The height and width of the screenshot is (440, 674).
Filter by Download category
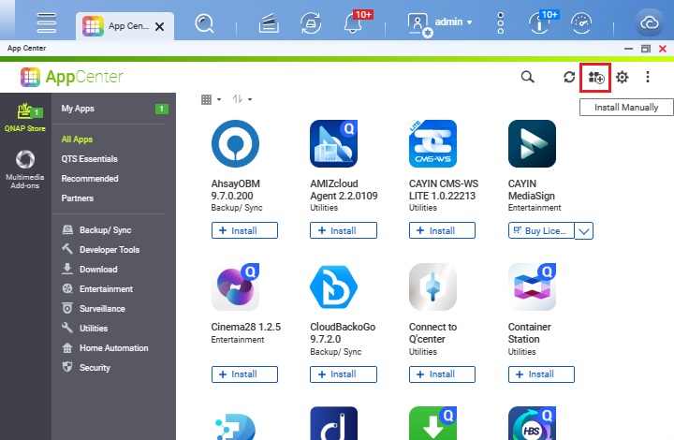[x=90, y=269]
